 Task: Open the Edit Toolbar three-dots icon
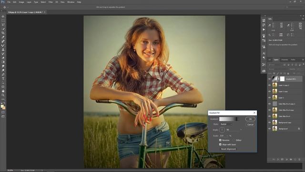pos(3,99)
